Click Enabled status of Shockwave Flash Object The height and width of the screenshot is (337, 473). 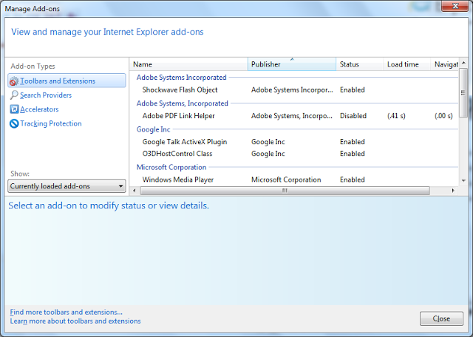[x=353, y=90]
